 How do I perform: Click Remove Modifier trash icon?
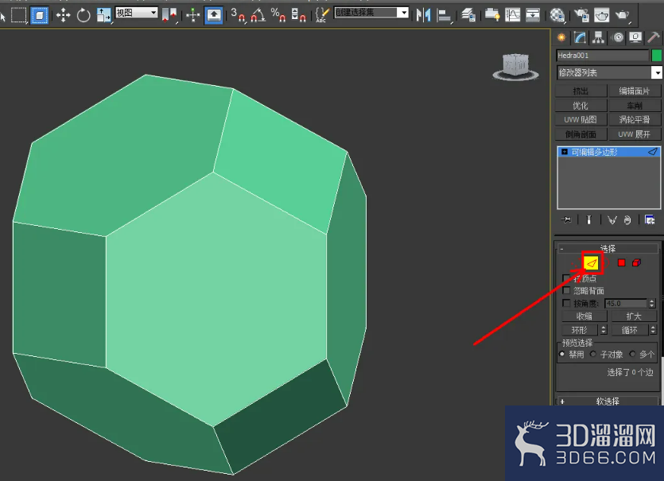coord(627,219)
